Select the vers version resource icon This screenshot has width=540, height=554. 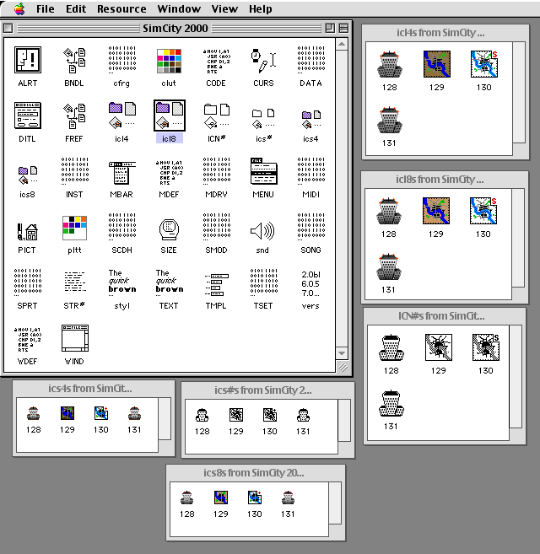click(x=310, y=283)
